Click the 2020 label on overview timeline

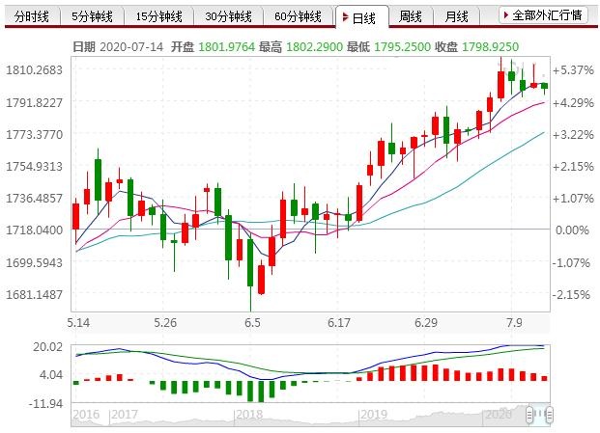pyautogui.click(x=499, y=415)
